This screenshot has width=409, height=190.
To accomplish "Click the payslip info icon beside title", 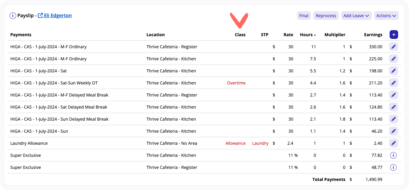I will [13, 16].
